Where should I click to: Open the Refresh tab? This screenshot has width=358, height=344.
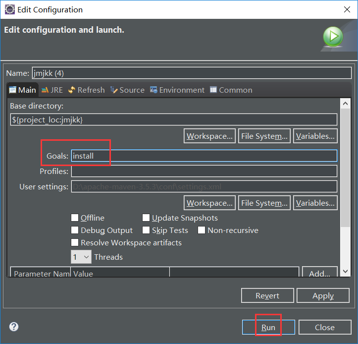pyautogui.click(x=87, y=90)
